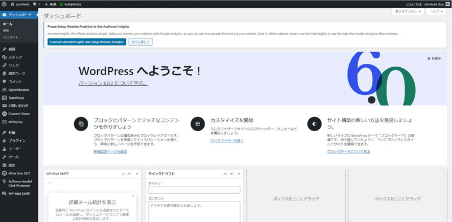
Task: Open the カスタマイザーを開く link
Action: [x=227, y=141]
